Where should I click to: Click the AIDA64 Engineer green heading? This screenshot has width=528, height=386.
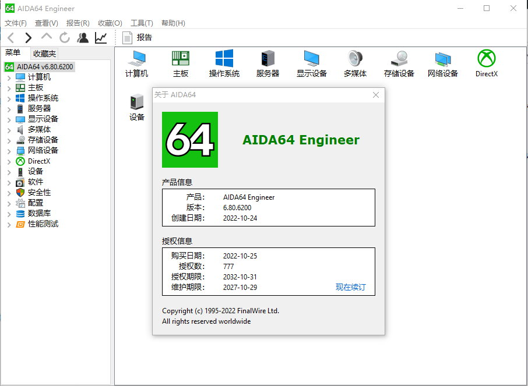click(301, 140)
